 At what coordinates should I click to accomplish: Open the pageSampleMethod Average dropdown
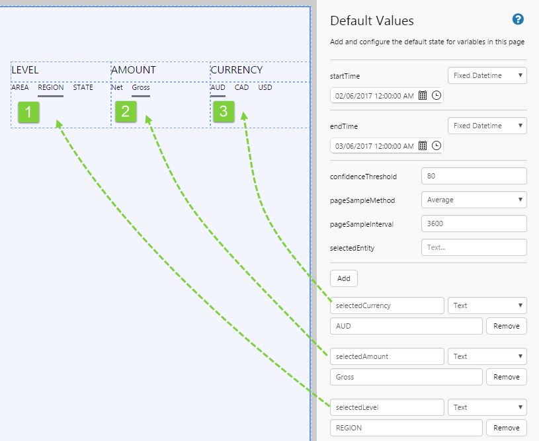click(x=474, y=200)
